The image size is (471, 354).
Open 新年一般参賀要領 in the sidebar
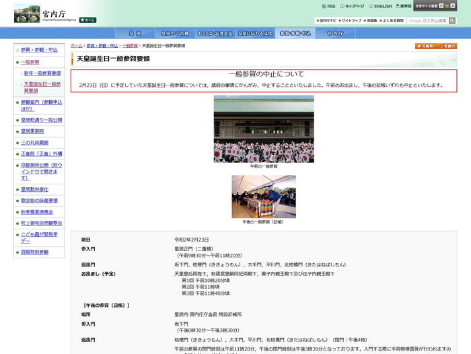pos(42,73)
